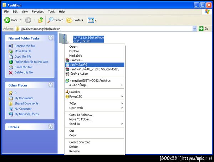Open the Views icon dropdown

[92, 20]
